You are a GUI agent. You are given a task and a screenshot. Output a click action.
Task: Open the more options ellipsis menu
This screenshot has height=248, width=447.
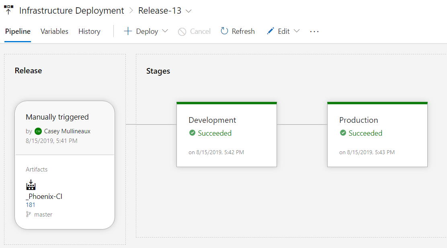(x=314, y=31)
